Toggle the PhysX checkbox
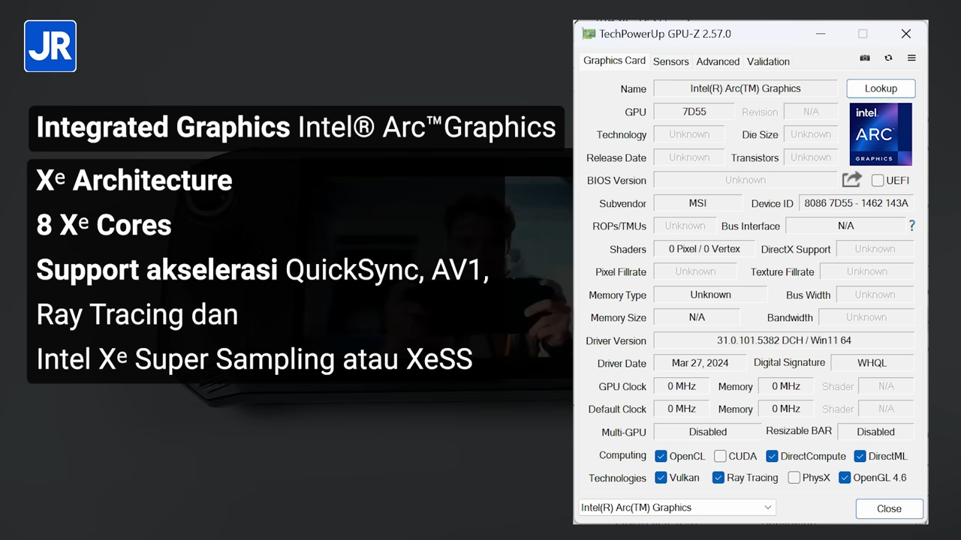The image size is (961, 540). click(794, 478)
